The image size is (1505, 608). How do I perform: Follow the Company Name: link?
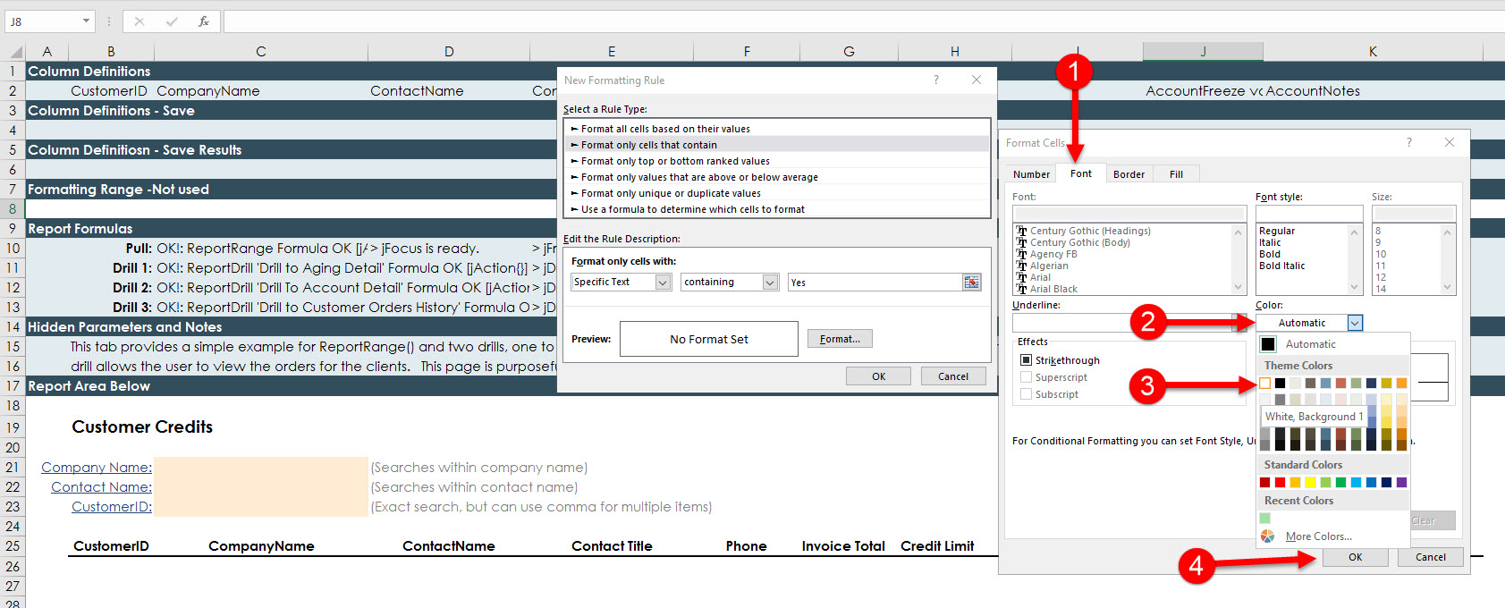tap(97, 468)
